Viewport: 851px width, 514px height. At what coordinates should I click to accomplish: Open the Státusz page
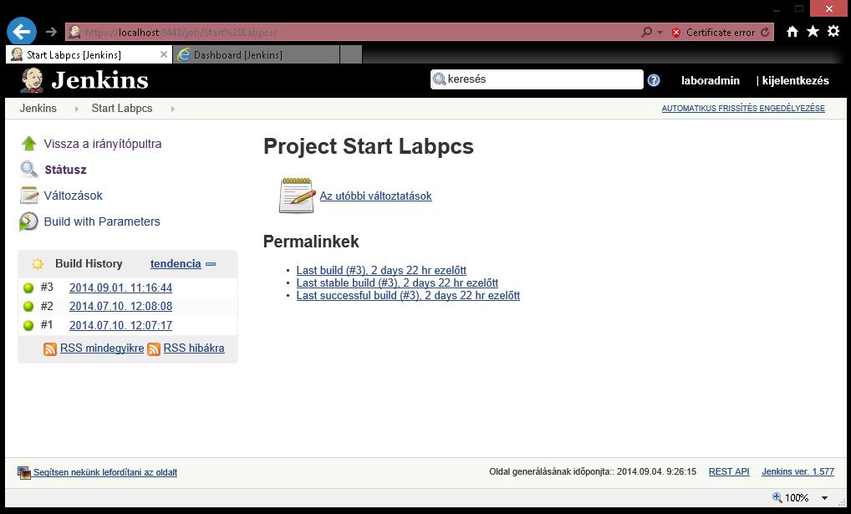(x=65, y=170)
